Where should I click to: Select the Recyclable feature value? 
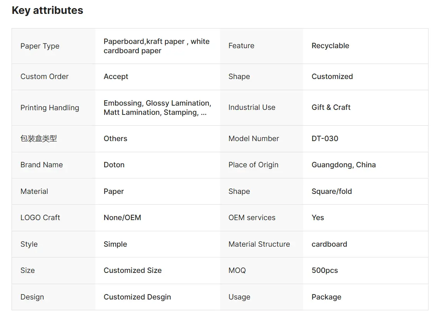coord(330,46)
